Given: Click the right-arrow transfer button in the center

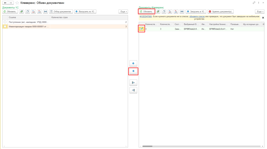Looking at the screenshot, I should tap(133, 63).
